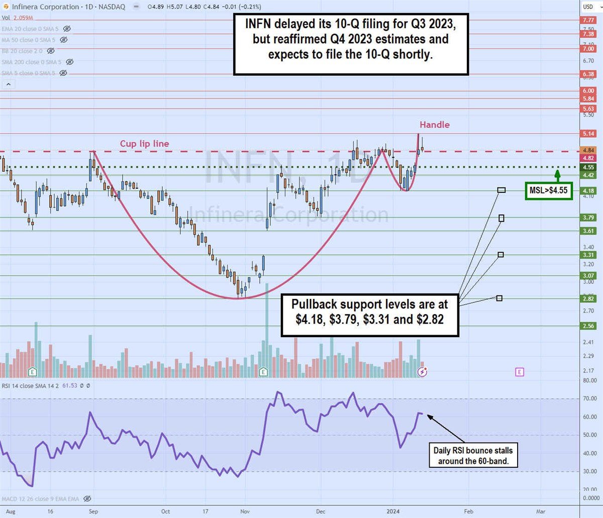This screenshot has width=603, height=518.
Task: Click the 4.18 support price label
Action: (x=588, y=191)
